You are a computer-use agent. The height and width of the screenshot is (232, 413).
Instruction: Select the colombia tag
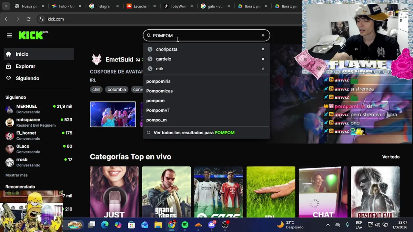(x=117, y=90)
